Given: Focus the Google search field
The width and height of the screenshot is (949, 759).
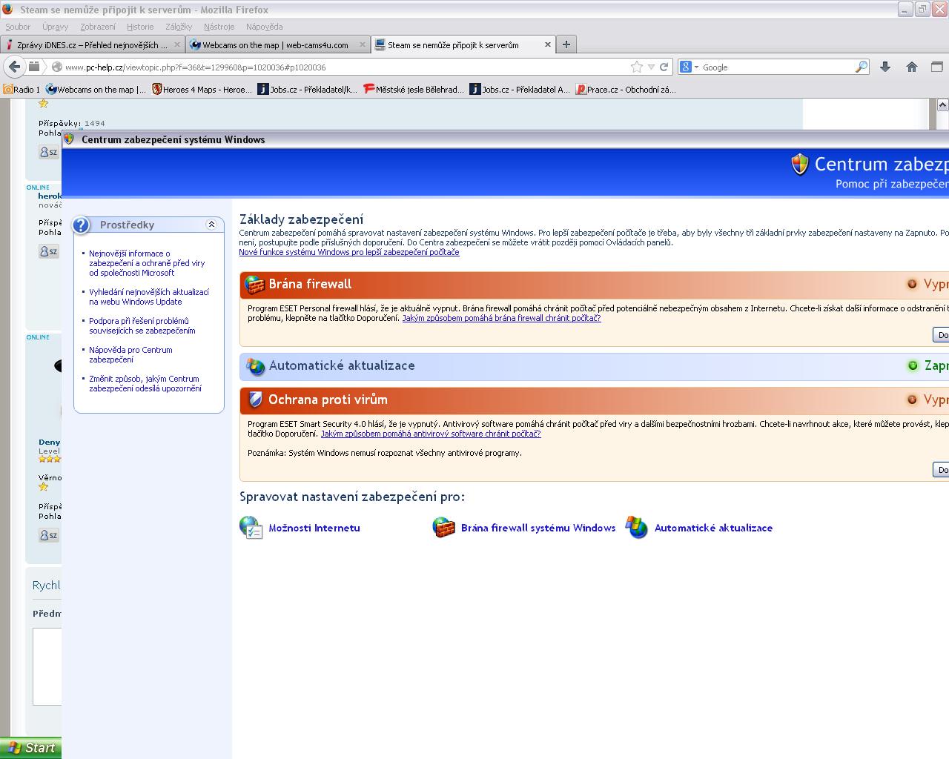Looking at the screenshot, I should (x=776, y=67).
